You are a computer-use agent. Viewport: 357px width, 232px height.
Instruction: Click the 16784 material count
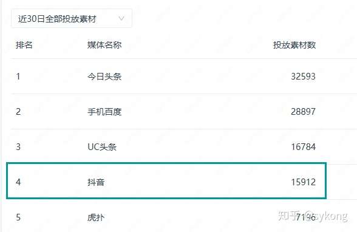click(x=304, y=147)
